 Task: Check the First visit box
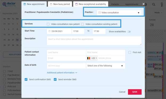click(130, 52)
